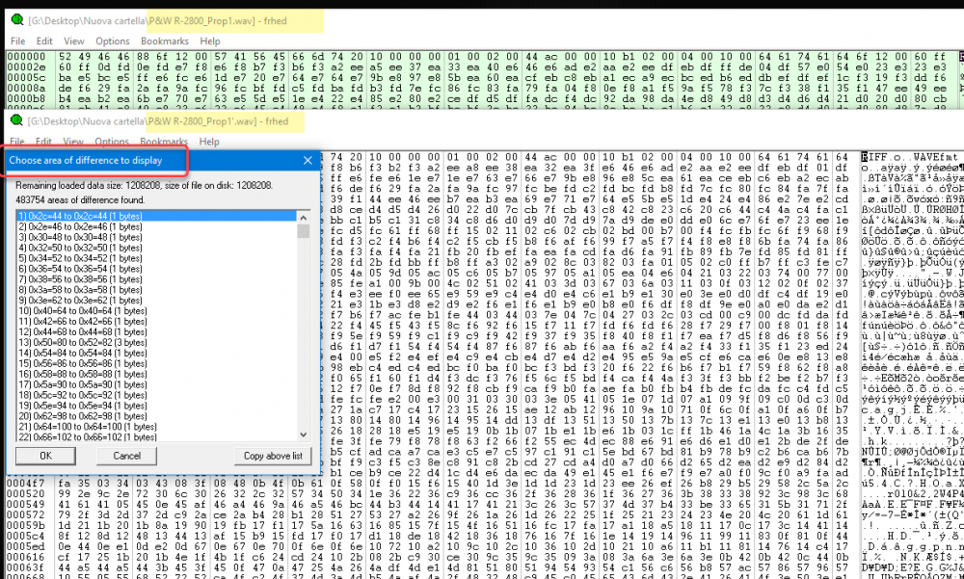Select difference 9) 0x3e=62 to 0x3e=62
964x579 pixels.
[x=157, y=301]
